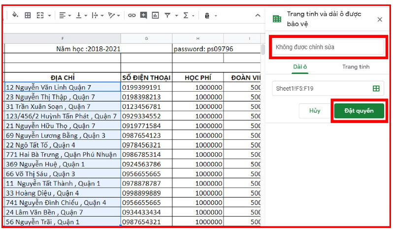The width and height of the screenshot is (393, 230).
Task: Open the text wrapping options
Action: pos(97,16)
